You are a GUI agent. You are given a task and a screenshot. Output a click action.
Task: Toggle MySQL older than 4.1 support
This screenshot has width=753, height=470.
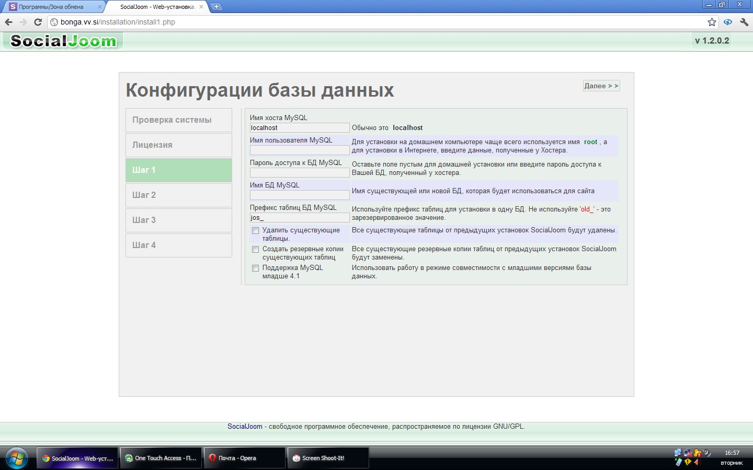click(x=255, y=268)
